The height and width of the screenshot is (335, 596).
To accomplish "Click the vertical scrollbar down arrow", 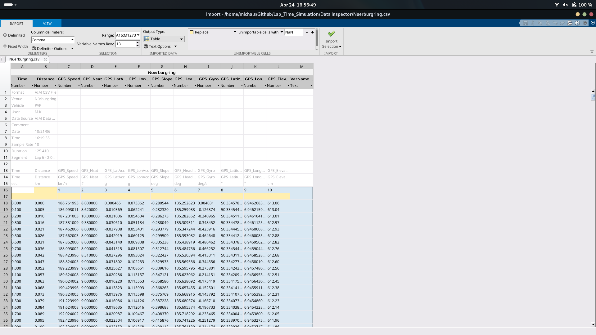I will (x=593, y=324).
